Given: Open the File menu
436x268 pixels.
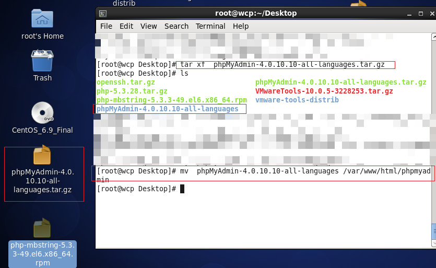Looking at the screenshot, I should click(106, 26).
